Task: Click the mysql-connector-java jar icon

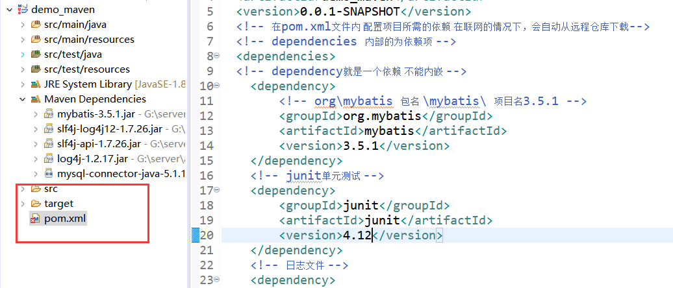Action: click(x=49, y=174)
